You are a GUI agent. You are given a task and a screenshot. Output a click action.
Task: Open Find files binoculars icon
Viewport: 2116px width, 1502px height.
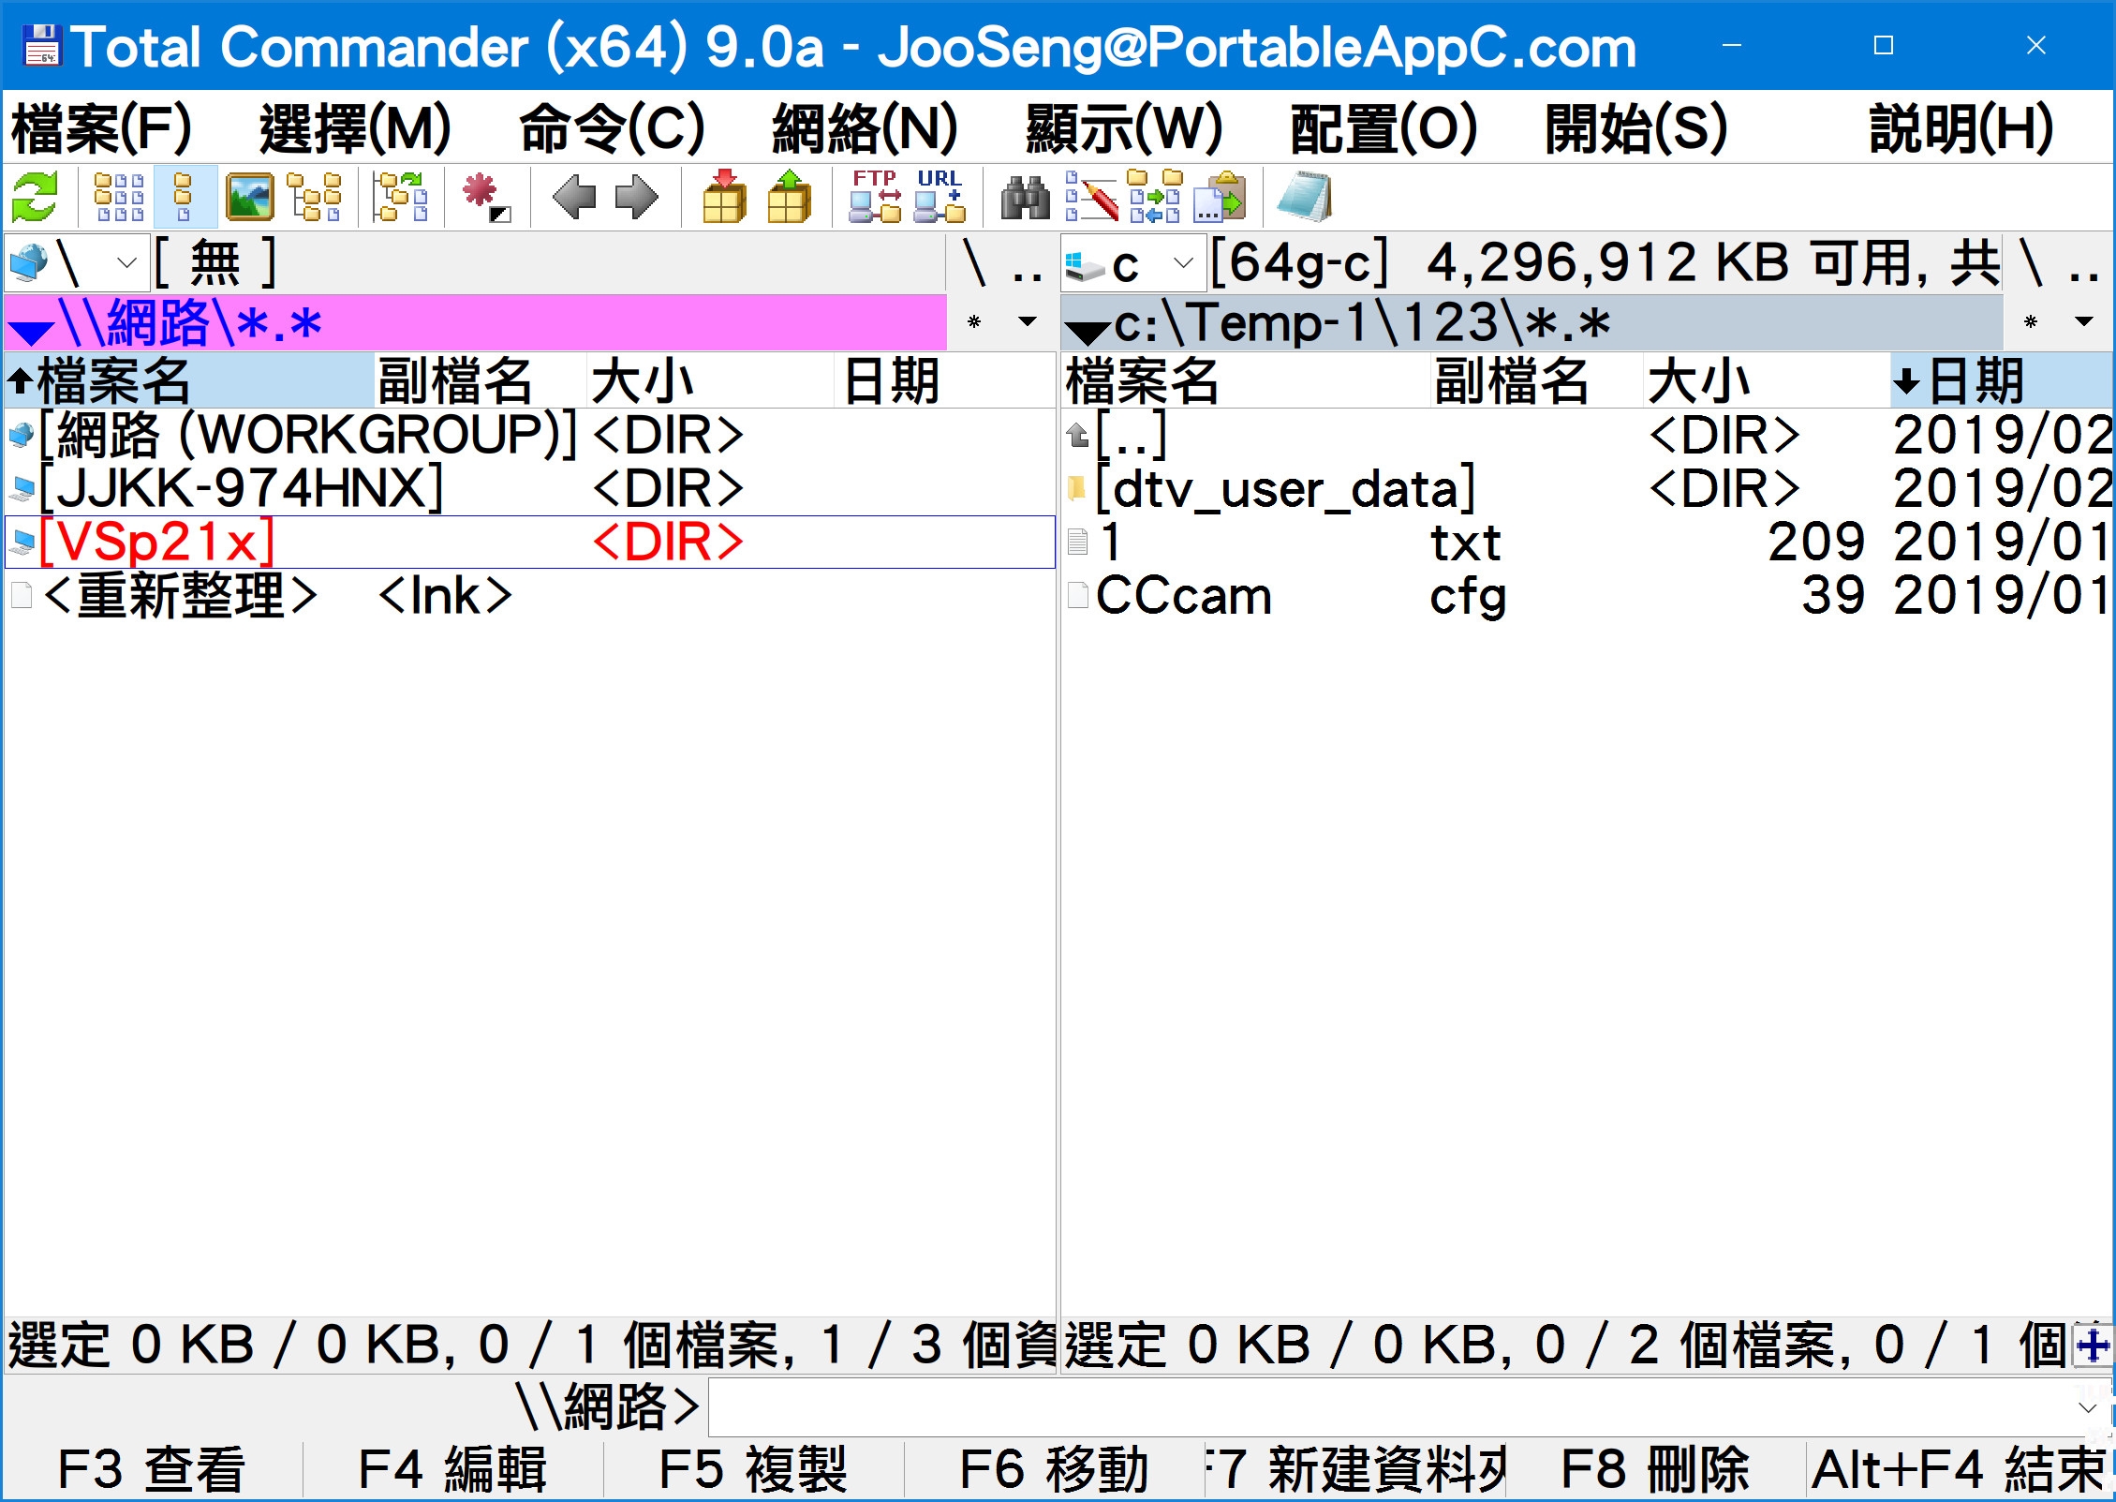1026,198
